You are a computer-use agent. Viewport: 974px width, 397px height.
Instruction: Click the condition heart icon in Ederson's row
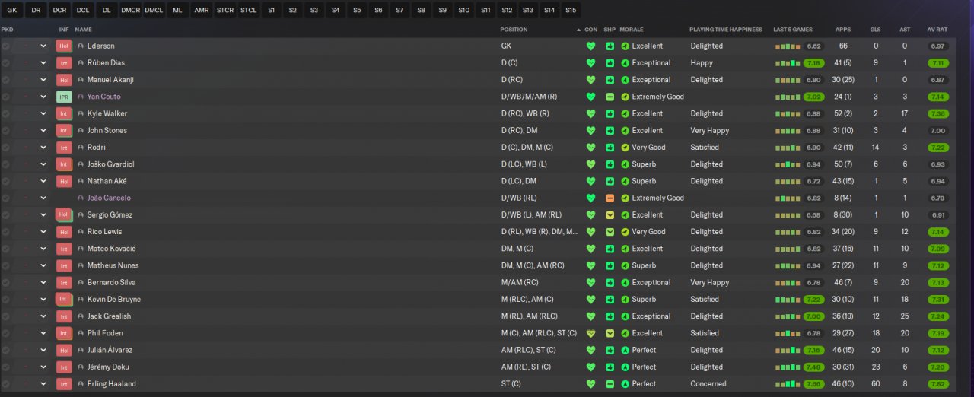click(x=590, y=46)
